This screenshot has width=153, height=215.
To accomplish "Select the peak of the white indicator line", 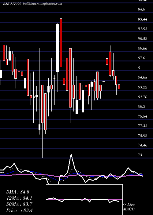I will (x=71, y=155).
